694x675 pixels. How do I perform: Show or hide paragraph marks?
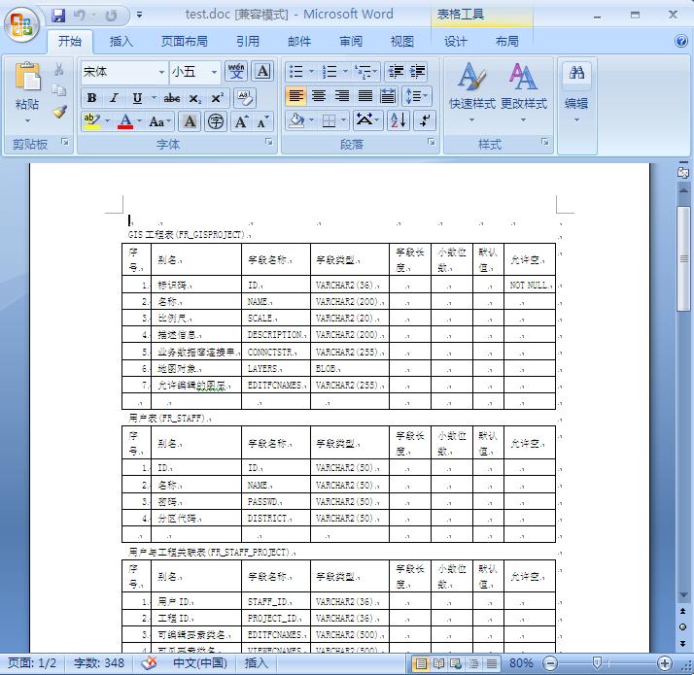point(425,120)
